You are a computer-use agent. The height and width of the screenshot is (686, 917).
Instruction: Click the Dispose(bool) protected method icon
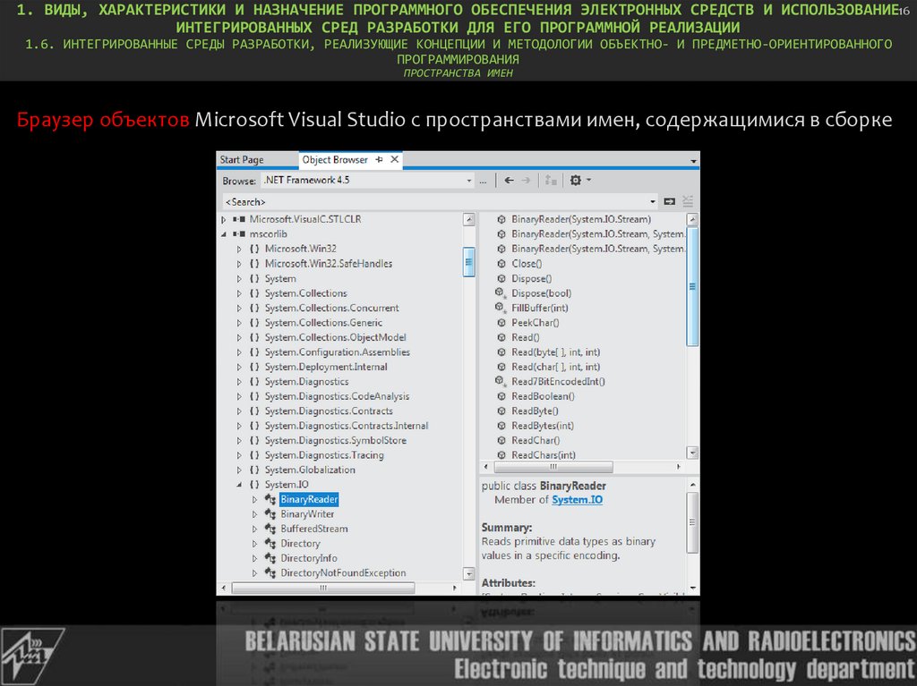coord(500,293)
